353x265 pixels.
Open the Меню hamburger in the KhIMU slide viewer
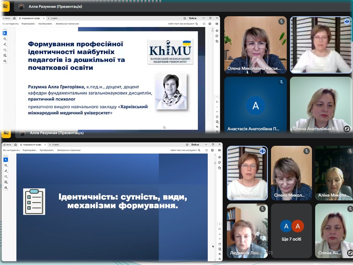[6, 18]
